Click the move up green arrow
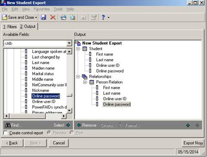Viewport: 207px width, 157px height. 188,125
